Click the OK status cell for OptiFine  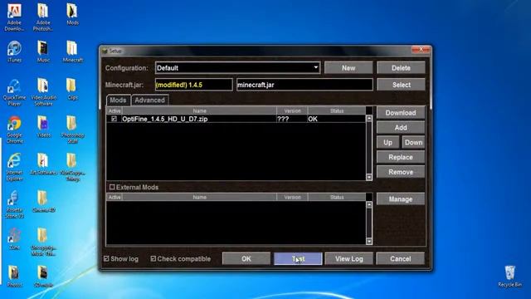[337, 119]
